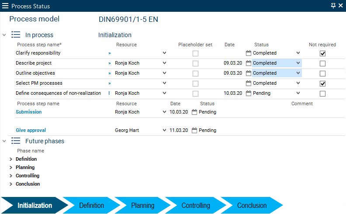Toggle Placeholder set for Outline objectives

(195, 73)
